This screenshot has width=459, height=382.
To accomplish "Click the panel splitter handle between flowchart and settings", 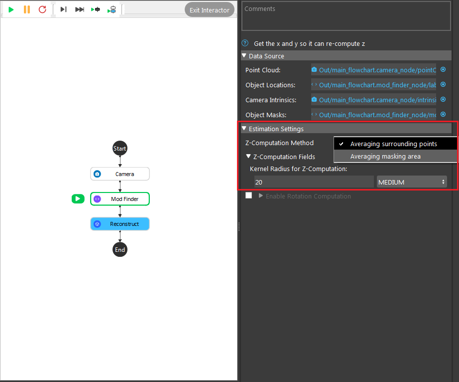I will 239,226.
